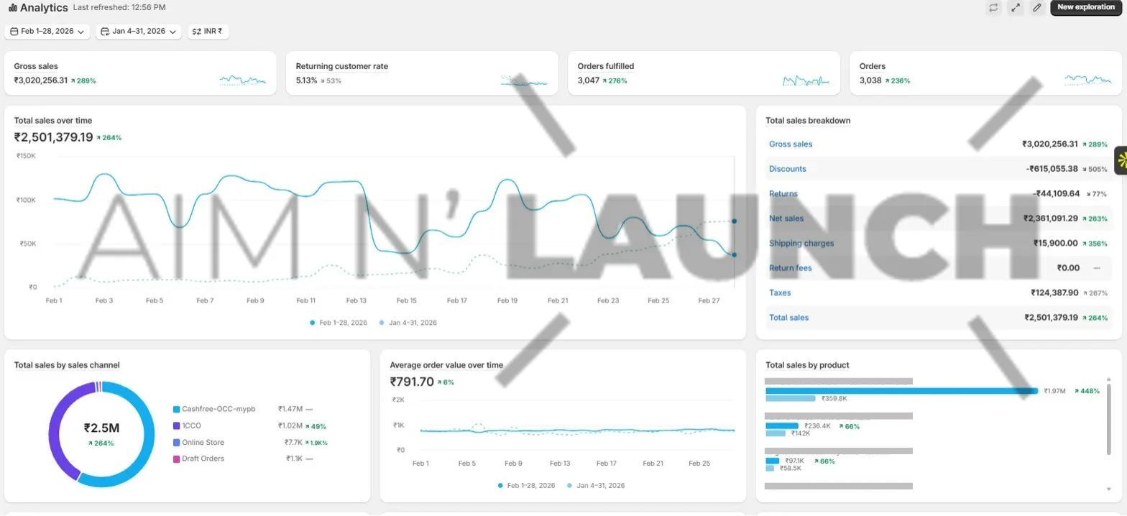Toggle Jan 4–31, 2026 legend in total sales chart
This screenshot has width=1127, height=516.
[408, 323]
